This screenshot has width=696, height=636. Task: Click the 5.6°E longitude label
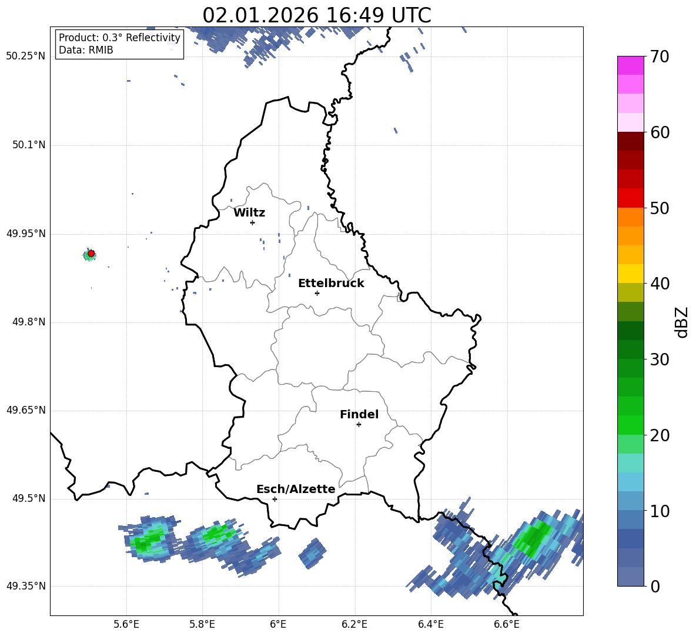(x=126, y=624)
